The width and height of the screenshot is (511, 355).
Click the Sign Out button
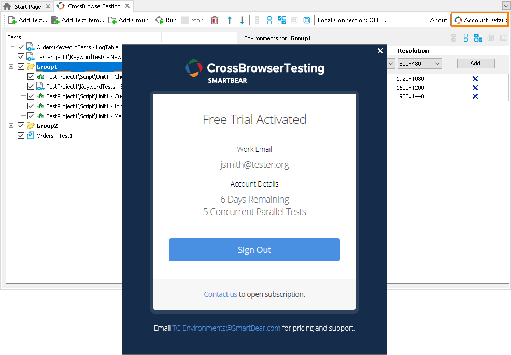click(254, 250)
